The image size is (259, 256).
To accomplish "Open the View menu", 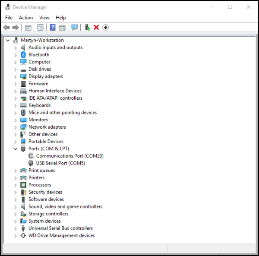I will [x=44, y=18].
